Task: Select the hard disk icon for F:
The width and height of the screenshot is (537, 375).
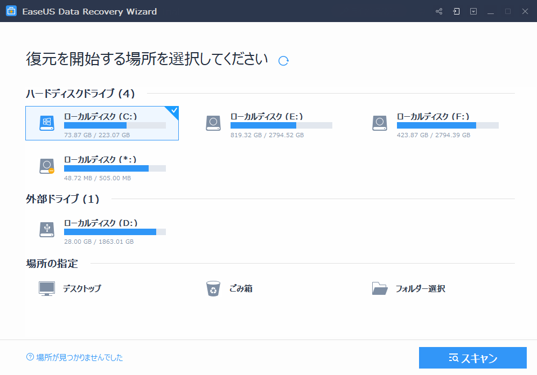Action: click(380, 123)
